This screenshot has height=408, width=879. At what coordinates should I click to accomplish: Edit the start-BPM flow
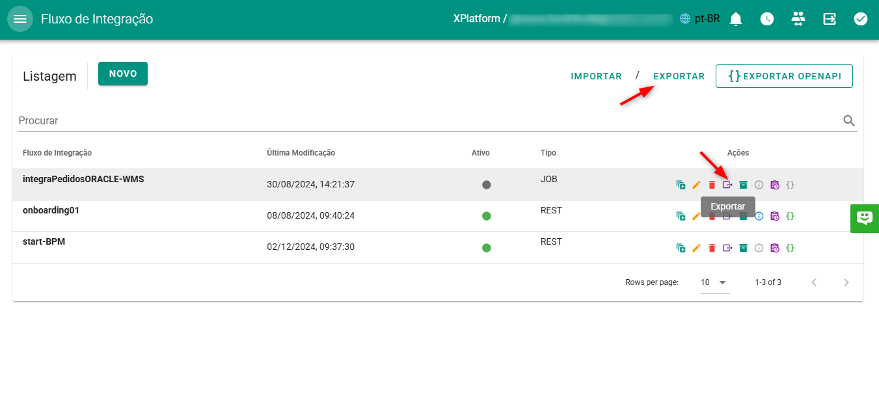tap(696, 248)
